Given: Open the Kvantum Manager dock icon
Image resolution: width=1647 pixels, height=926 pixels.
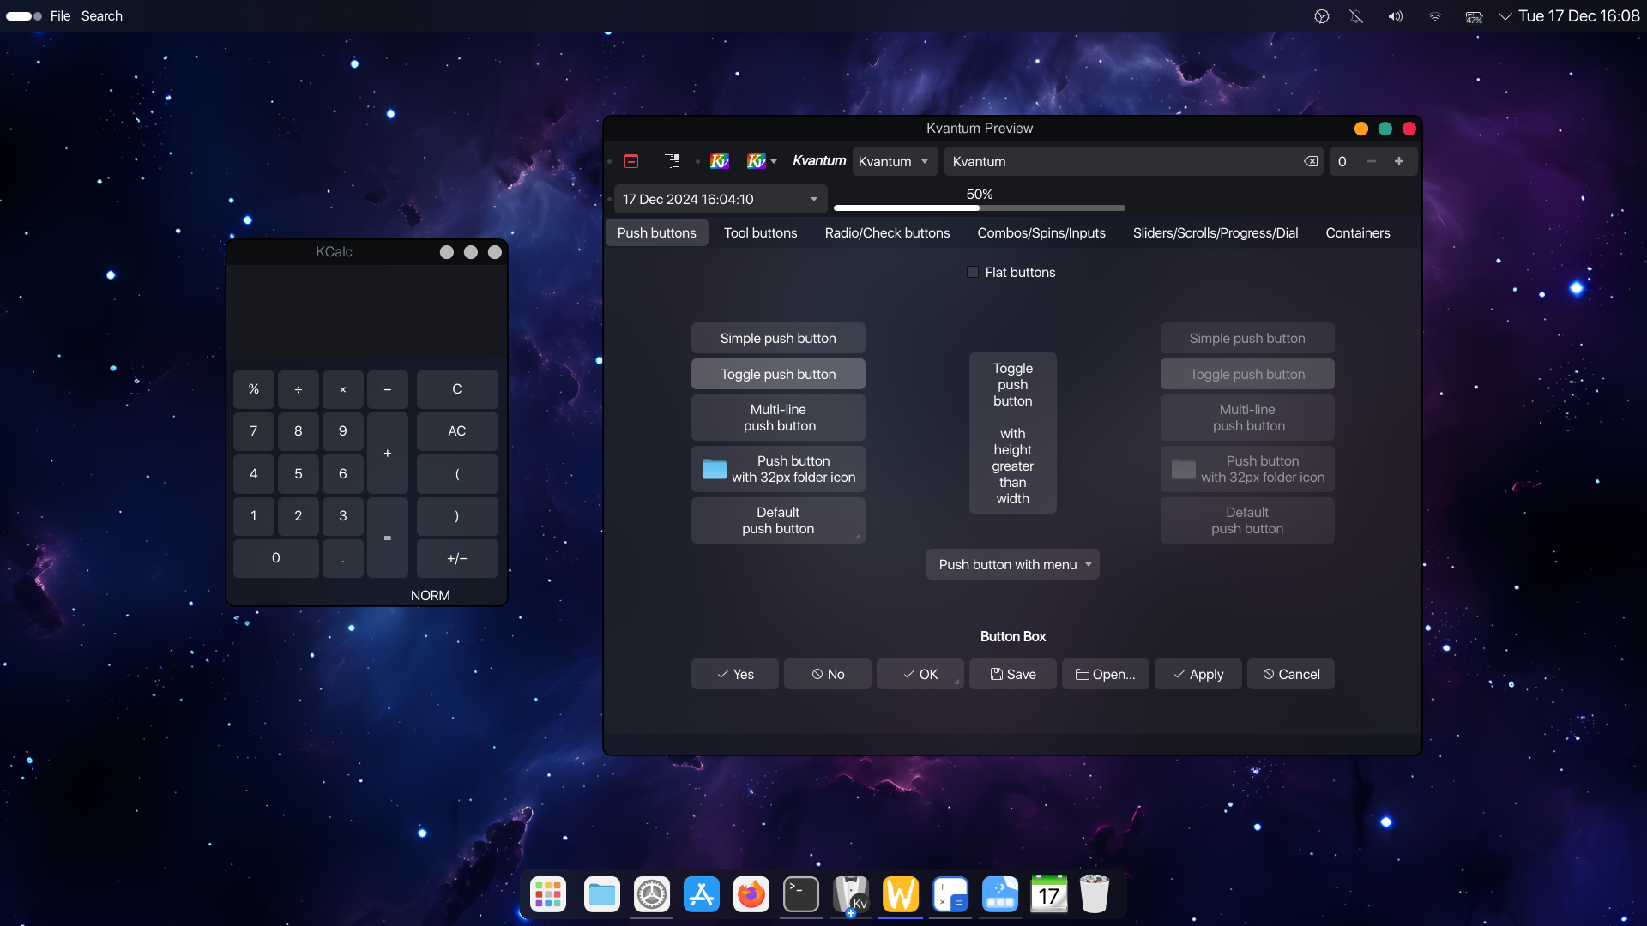Looking at the screenshot, I should [851, 894].
